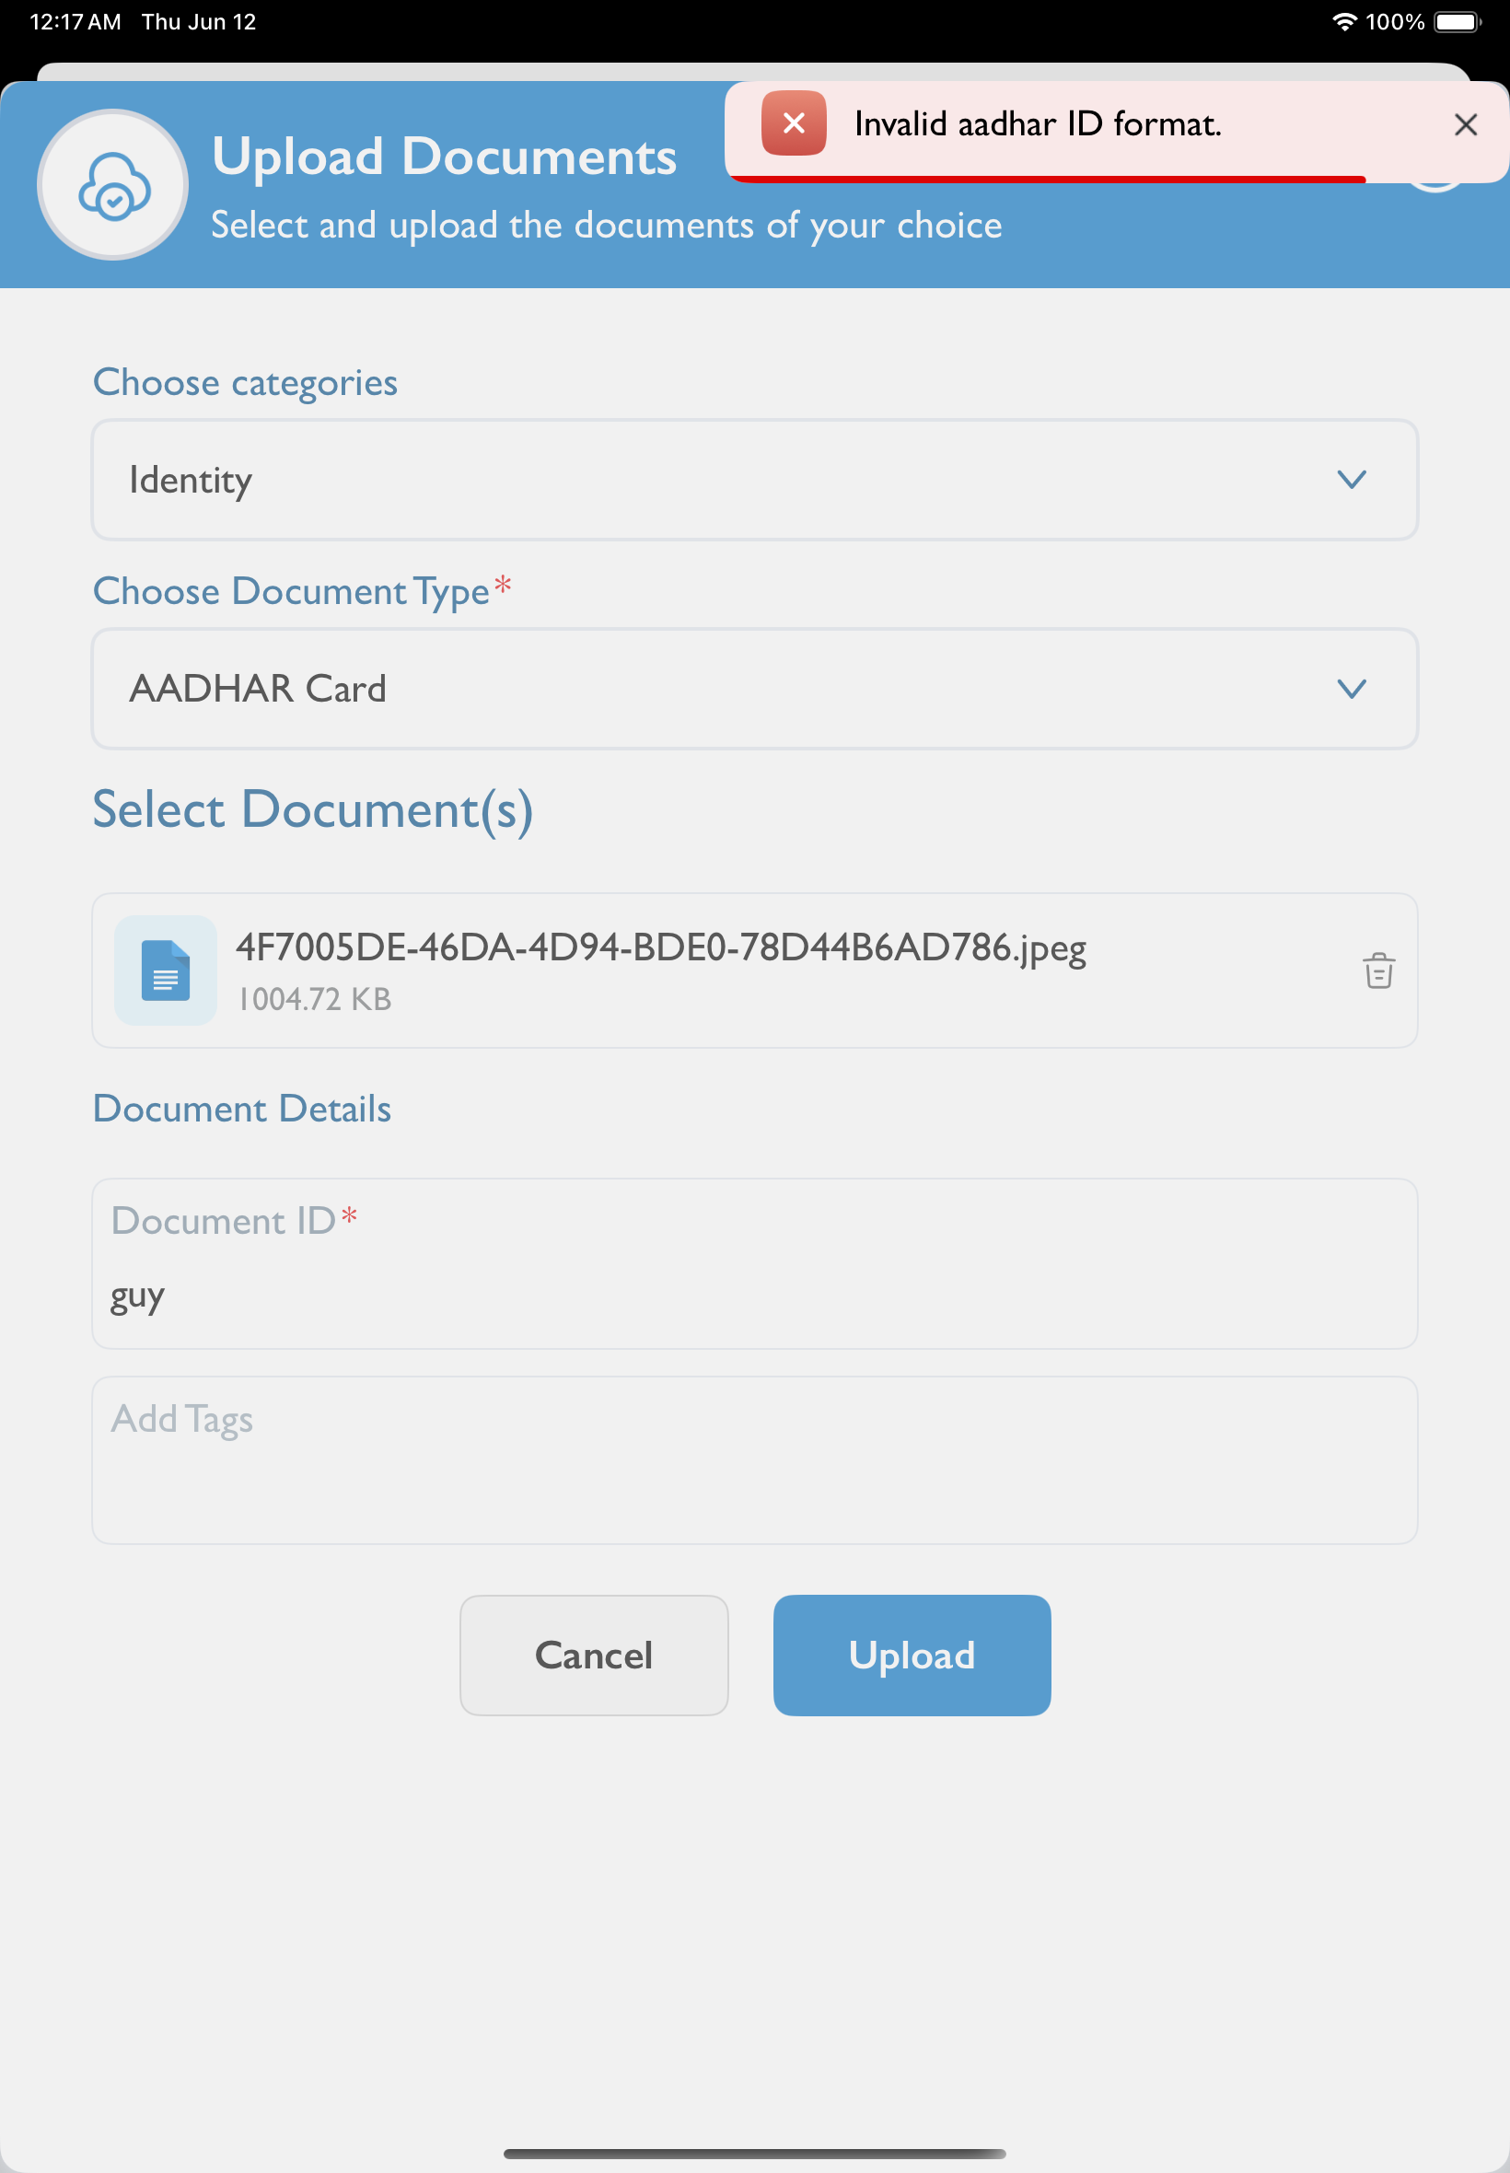Click the chevron on the Choose categories field
The width and height of the screenshot is (1510, 2173).
pyautogui.click(x=1351, y=480)
